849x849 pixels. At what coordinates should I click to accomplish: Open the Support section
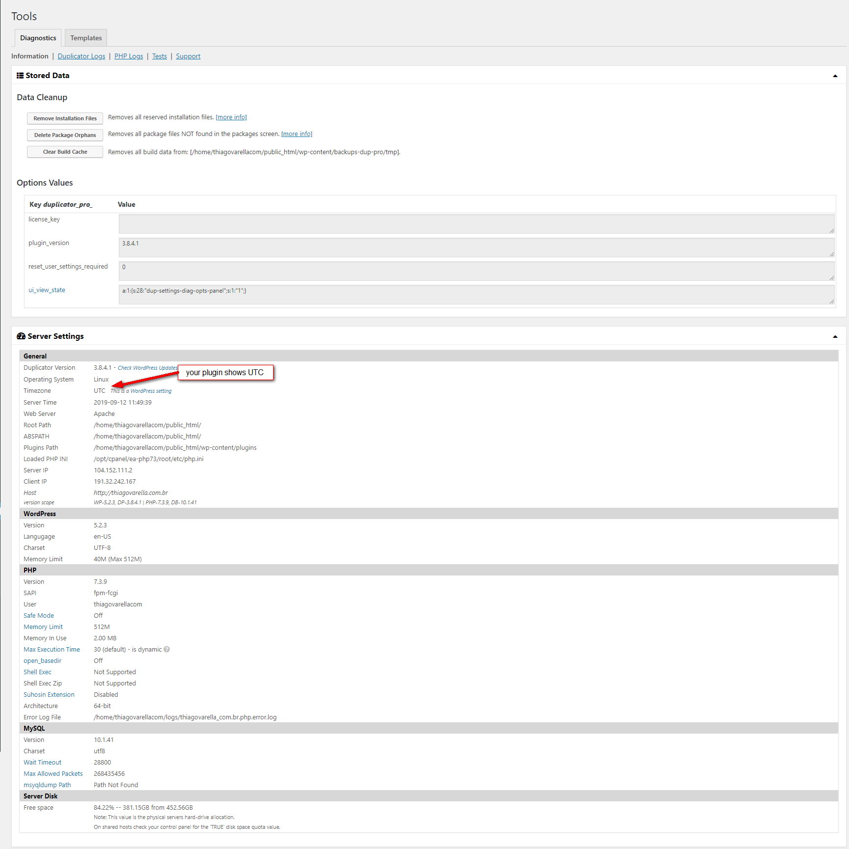[x=188, y=56]
